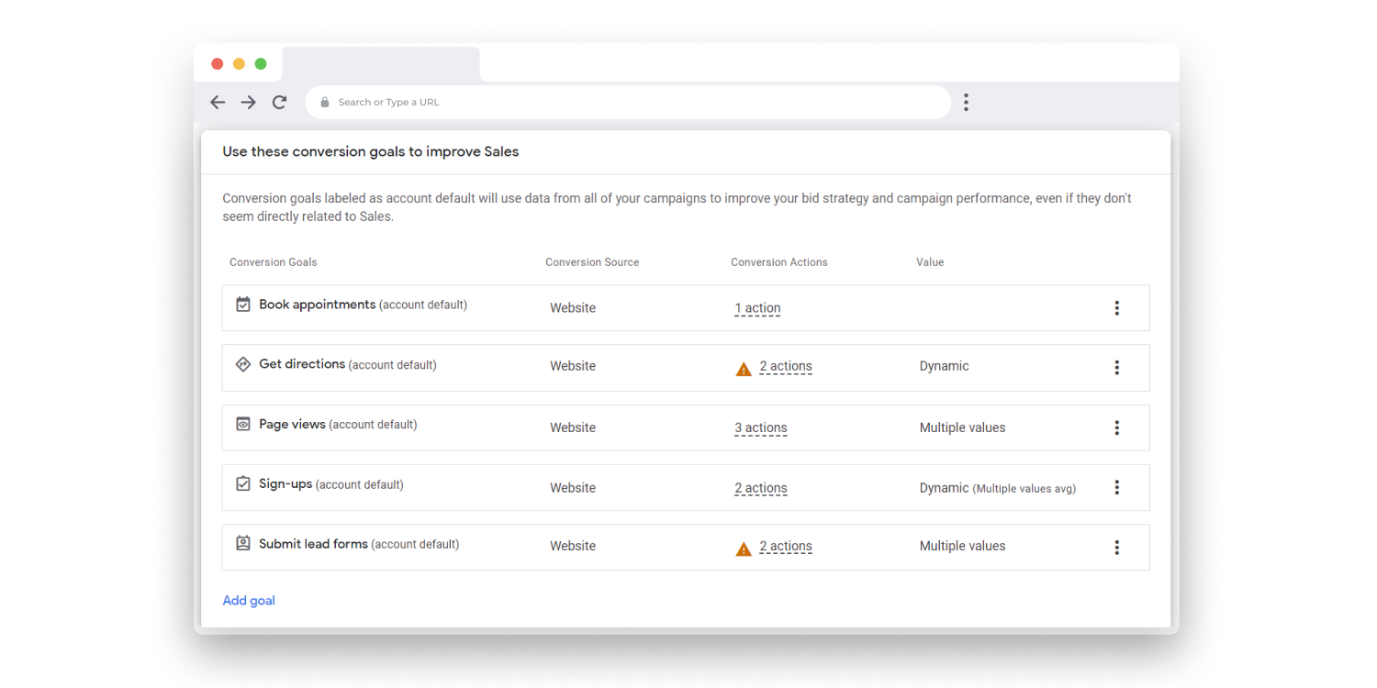Open more options for Get directions
Image resolution: width=1377 pixels, height=688 pixels.
(1117, 368)
